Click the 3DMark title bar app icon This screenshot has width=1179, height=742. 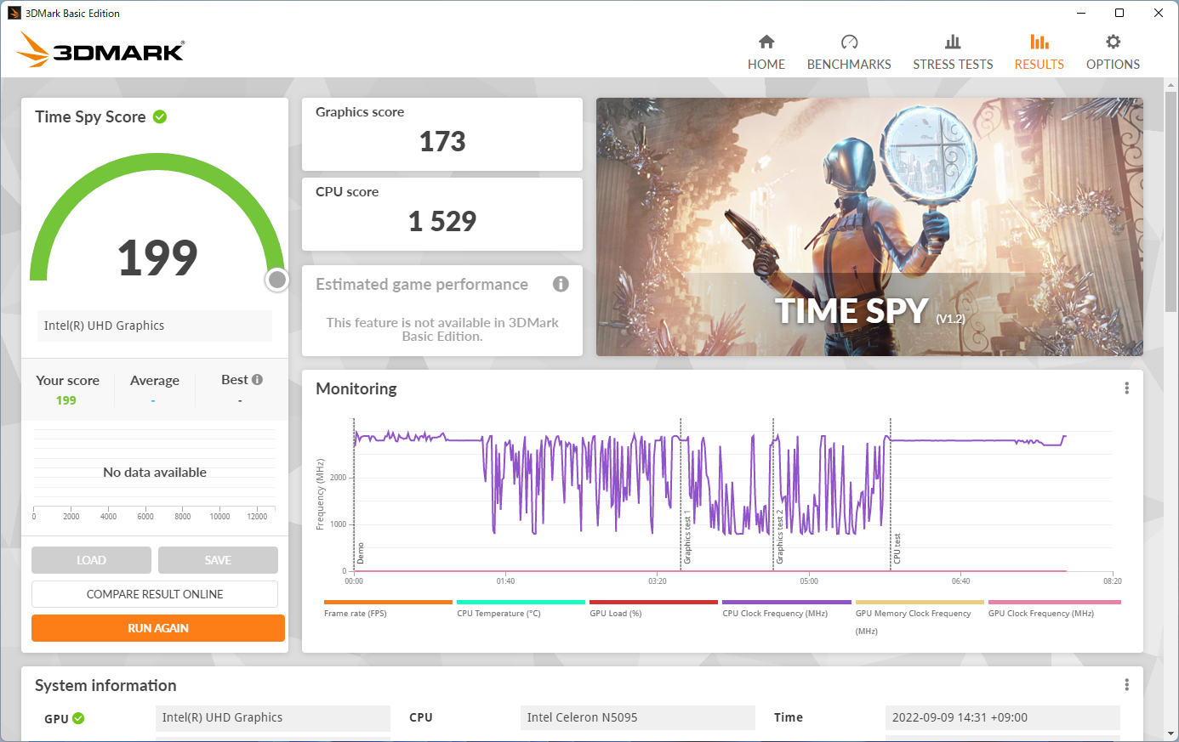14,13
